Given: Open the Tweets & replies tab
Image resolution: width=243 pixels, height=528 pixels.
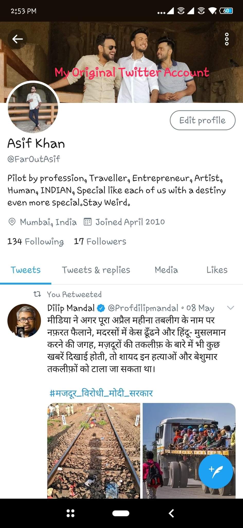Looking at the screenshot, I should click(x=96, y=270).
